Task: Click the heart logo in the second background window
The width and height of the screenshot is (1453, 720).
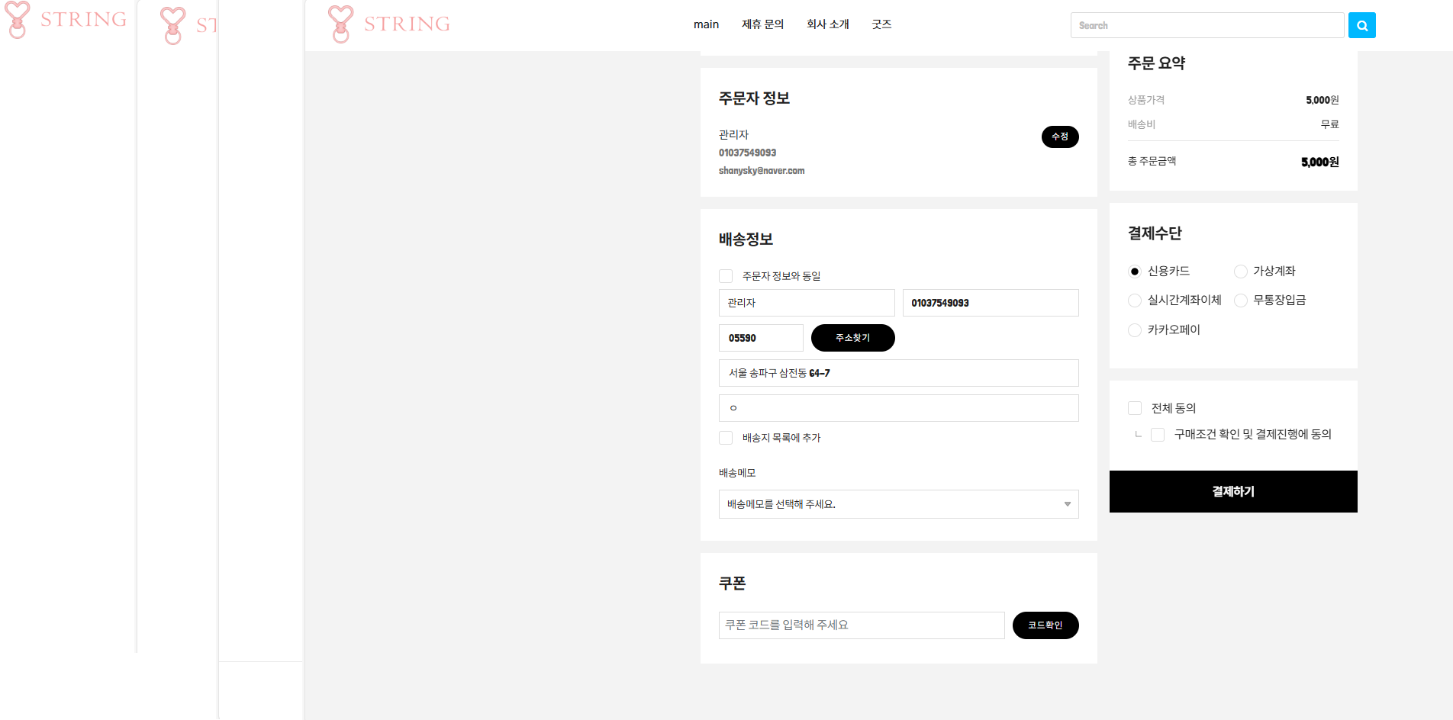Action: click(173, 25)
